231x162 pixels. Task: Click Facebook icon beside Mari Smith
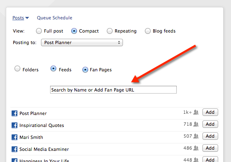(x=14, y=137)
